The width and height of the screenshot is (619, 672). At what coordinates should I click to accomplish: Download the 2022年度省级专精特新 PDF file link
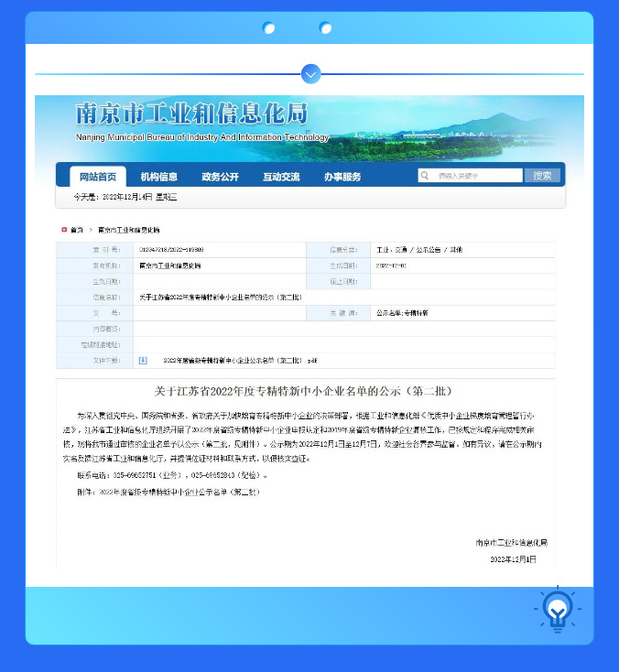(240, 361)
